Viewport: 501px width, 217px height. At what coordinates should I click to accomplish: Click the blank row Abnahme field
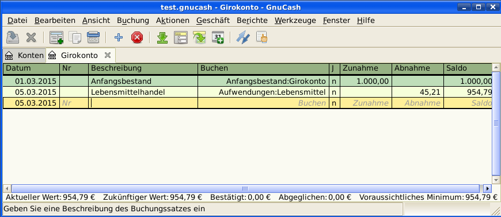click(418, 103)
